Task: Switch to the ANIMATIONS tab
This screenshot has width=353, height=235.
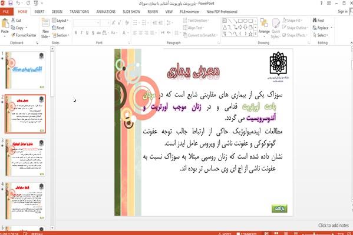Action: click(x=106, y=12)
